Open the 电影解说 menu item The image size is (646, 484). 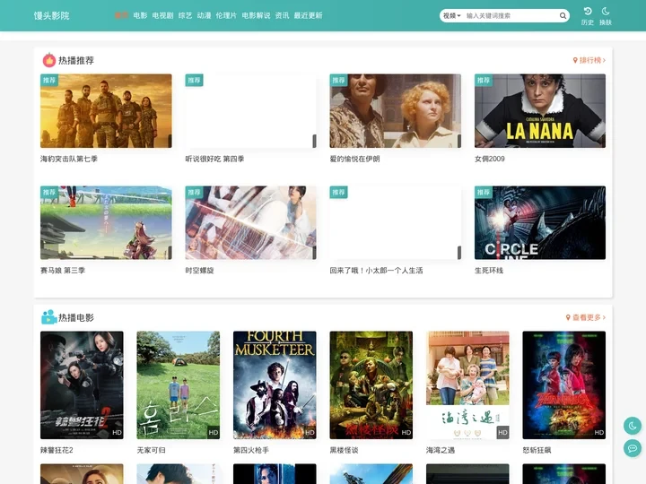[256, 15]
